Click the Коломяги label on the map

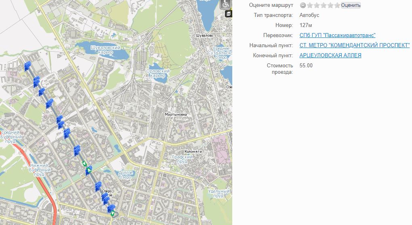(x=192, y=151)
